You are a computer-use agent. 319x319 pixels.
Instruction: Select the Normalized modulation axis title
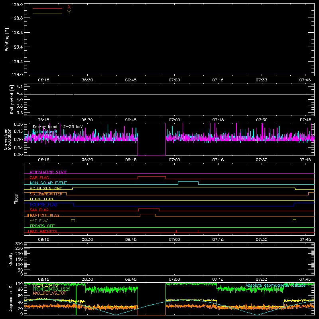click(x=8, y=139)
